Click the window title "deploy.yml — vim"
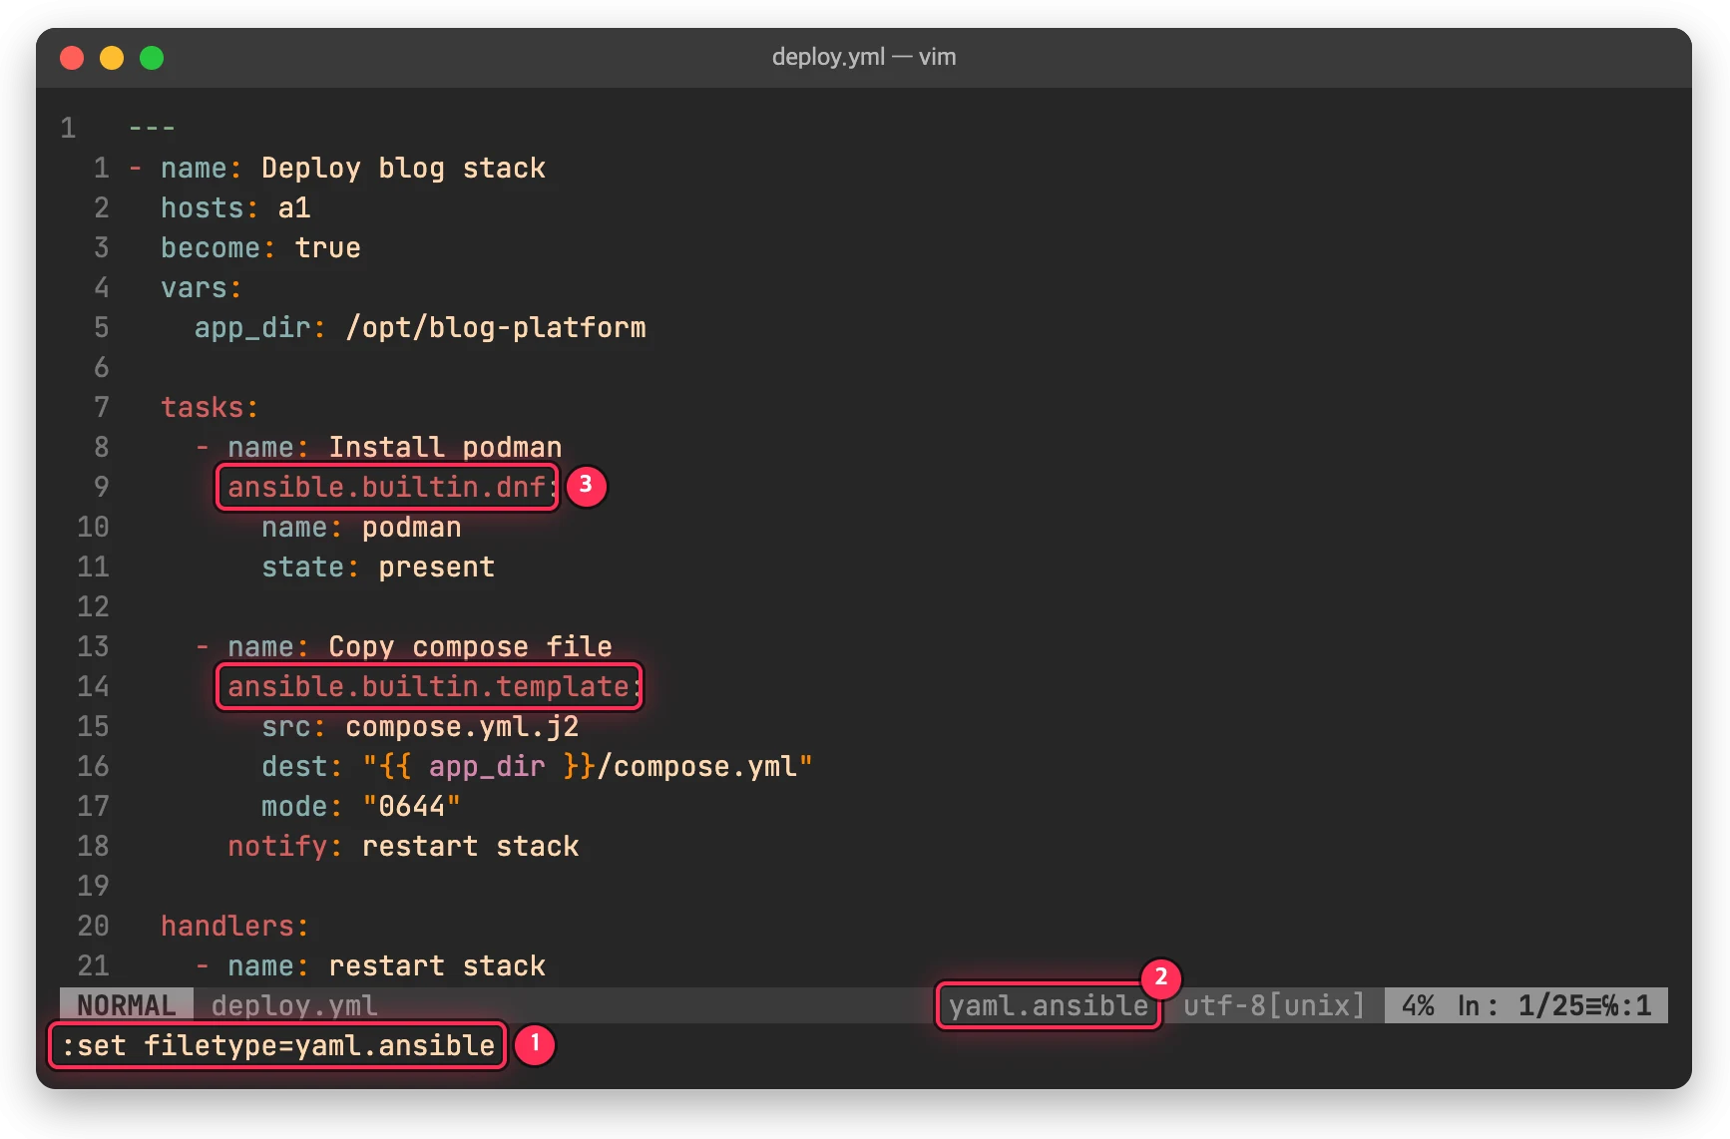The image size is (1730, 1139). coord(864,57)
